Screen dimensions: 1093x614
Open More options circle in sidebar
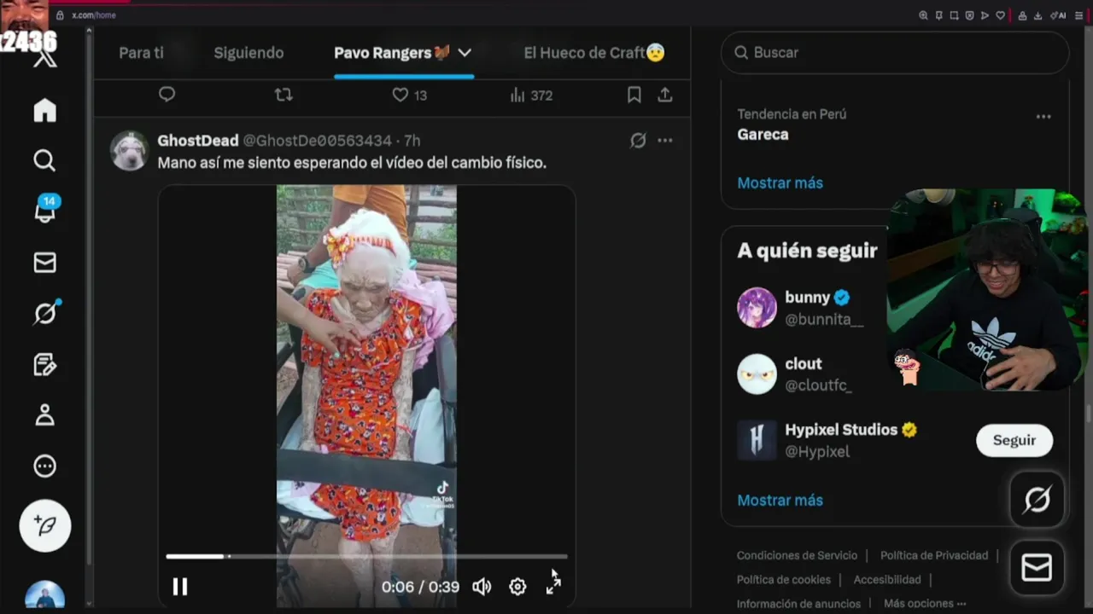44,466
